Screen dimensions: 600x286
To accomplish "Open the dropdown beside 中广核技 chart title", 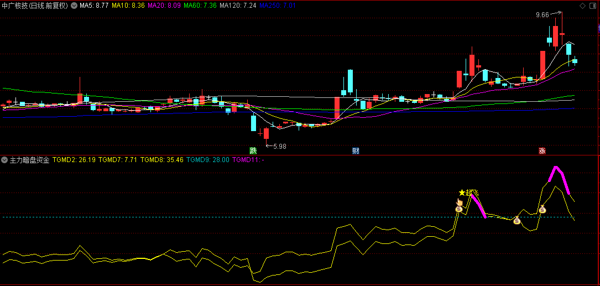I will 74,6.
